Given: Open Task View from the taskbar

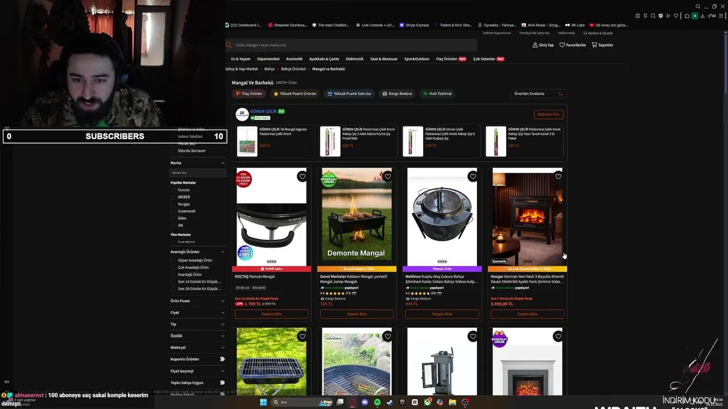Looking at the screenshot, I should [x=340, y=402].
